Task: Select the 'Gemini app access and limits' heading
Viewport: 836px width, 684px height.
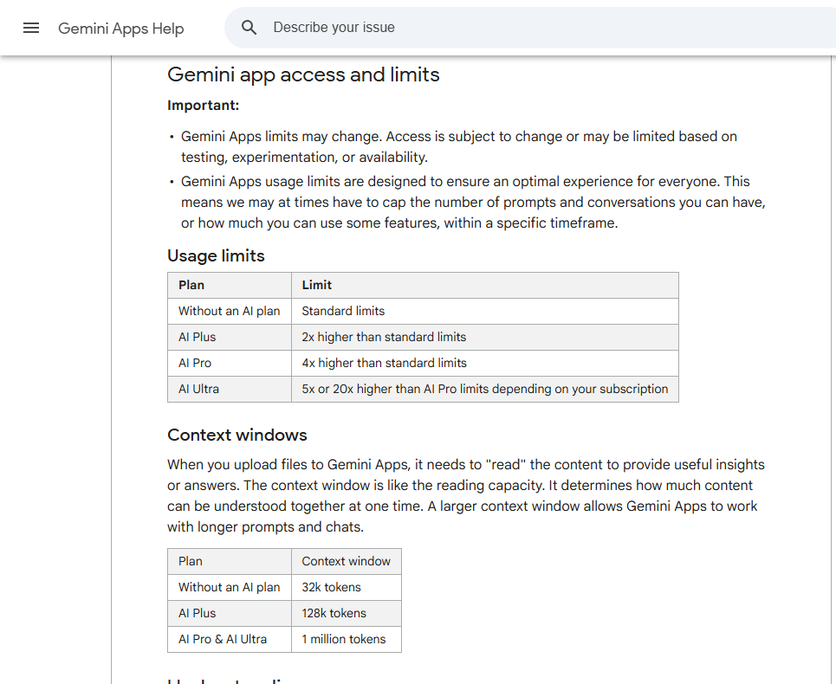Action: 303,74
